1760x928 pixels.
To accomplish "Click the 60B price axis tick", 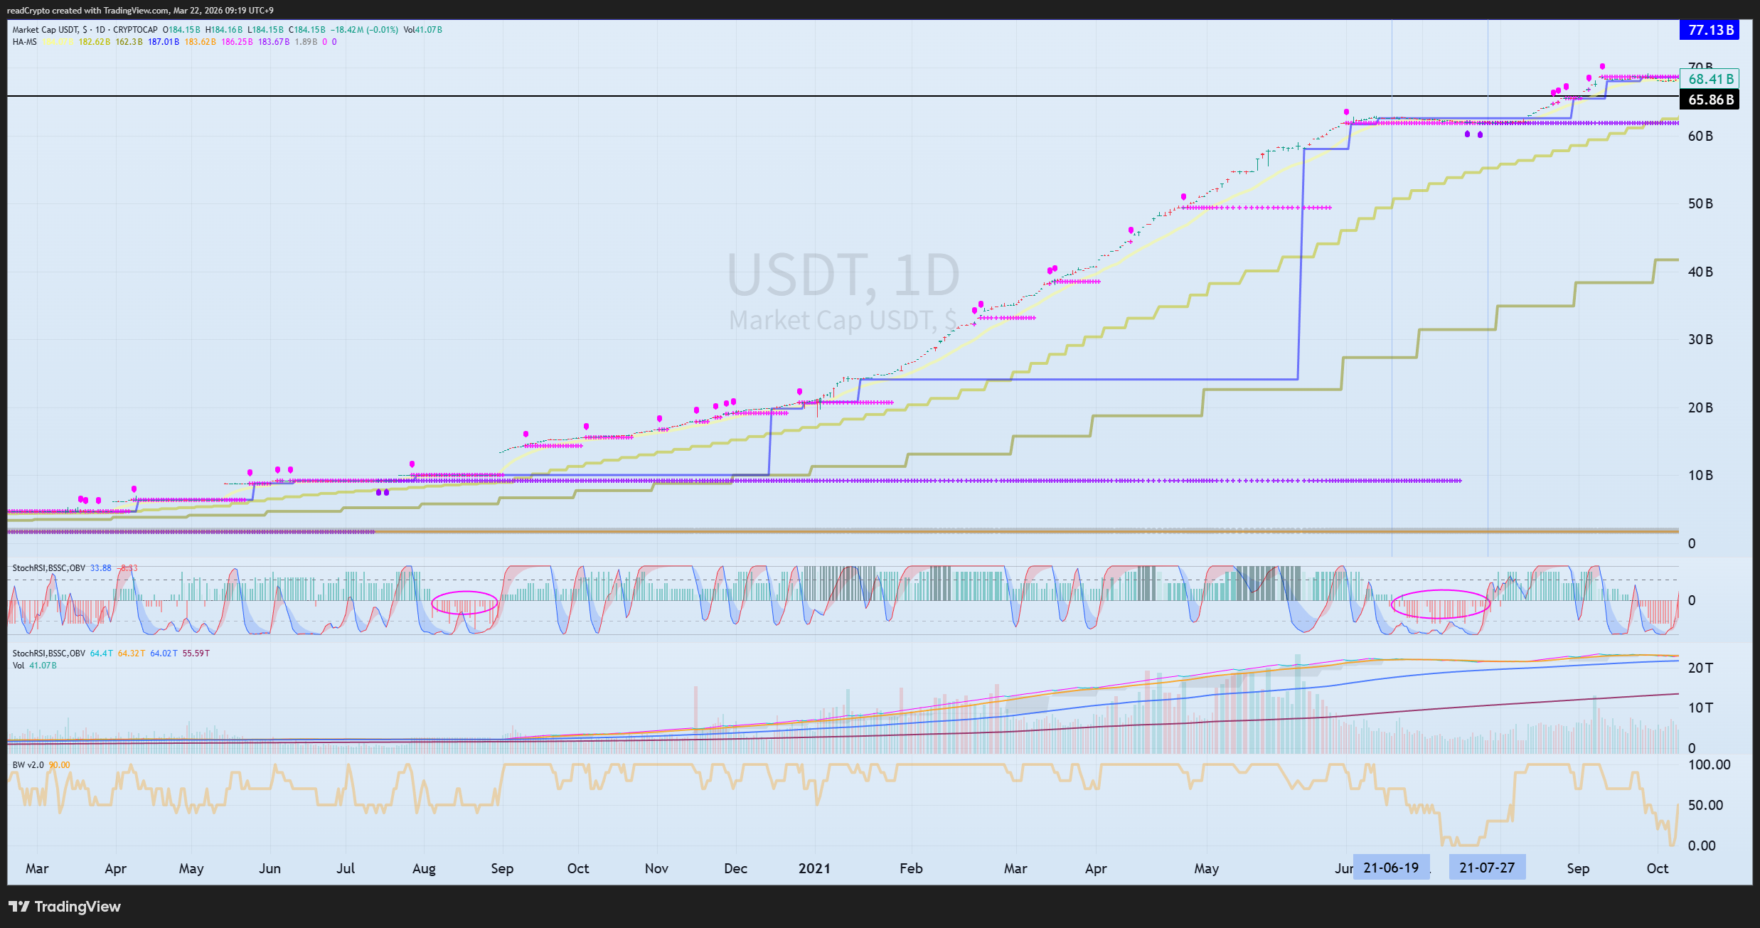I will tap(1701, 136).
